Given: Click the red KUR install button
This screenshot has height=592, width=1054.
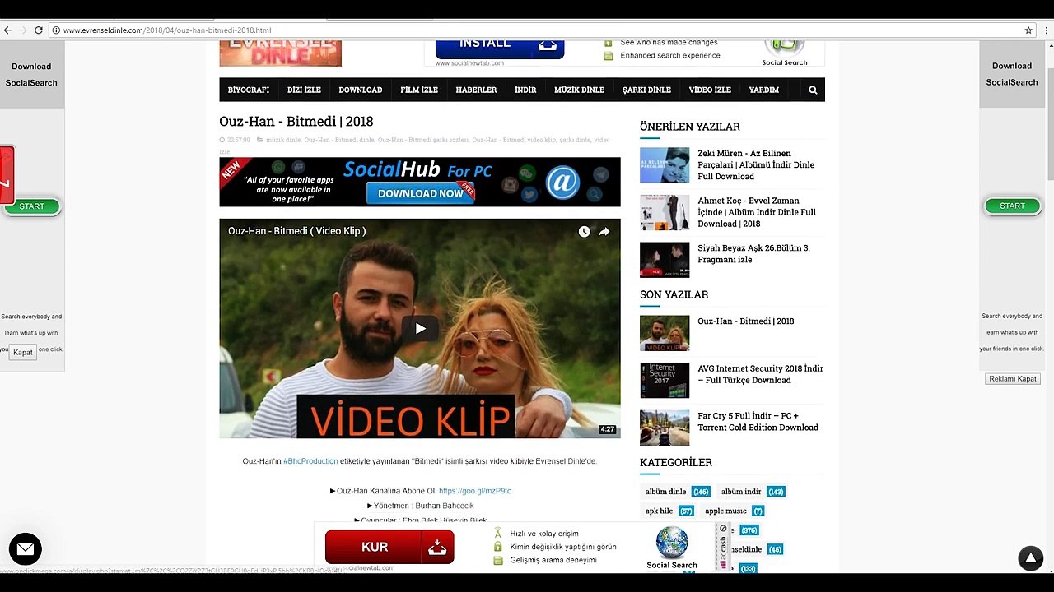Looking at the screenshot, I should pyautogui.click(x=389, y=547).
